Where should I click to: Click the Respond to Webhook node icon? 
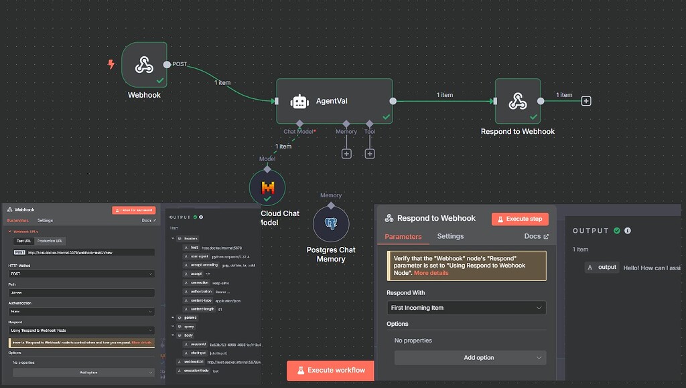517,100
